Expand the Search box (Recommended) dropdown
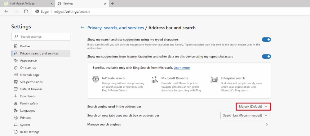Viewport: 310px width, 136px height. click(245, 116)
